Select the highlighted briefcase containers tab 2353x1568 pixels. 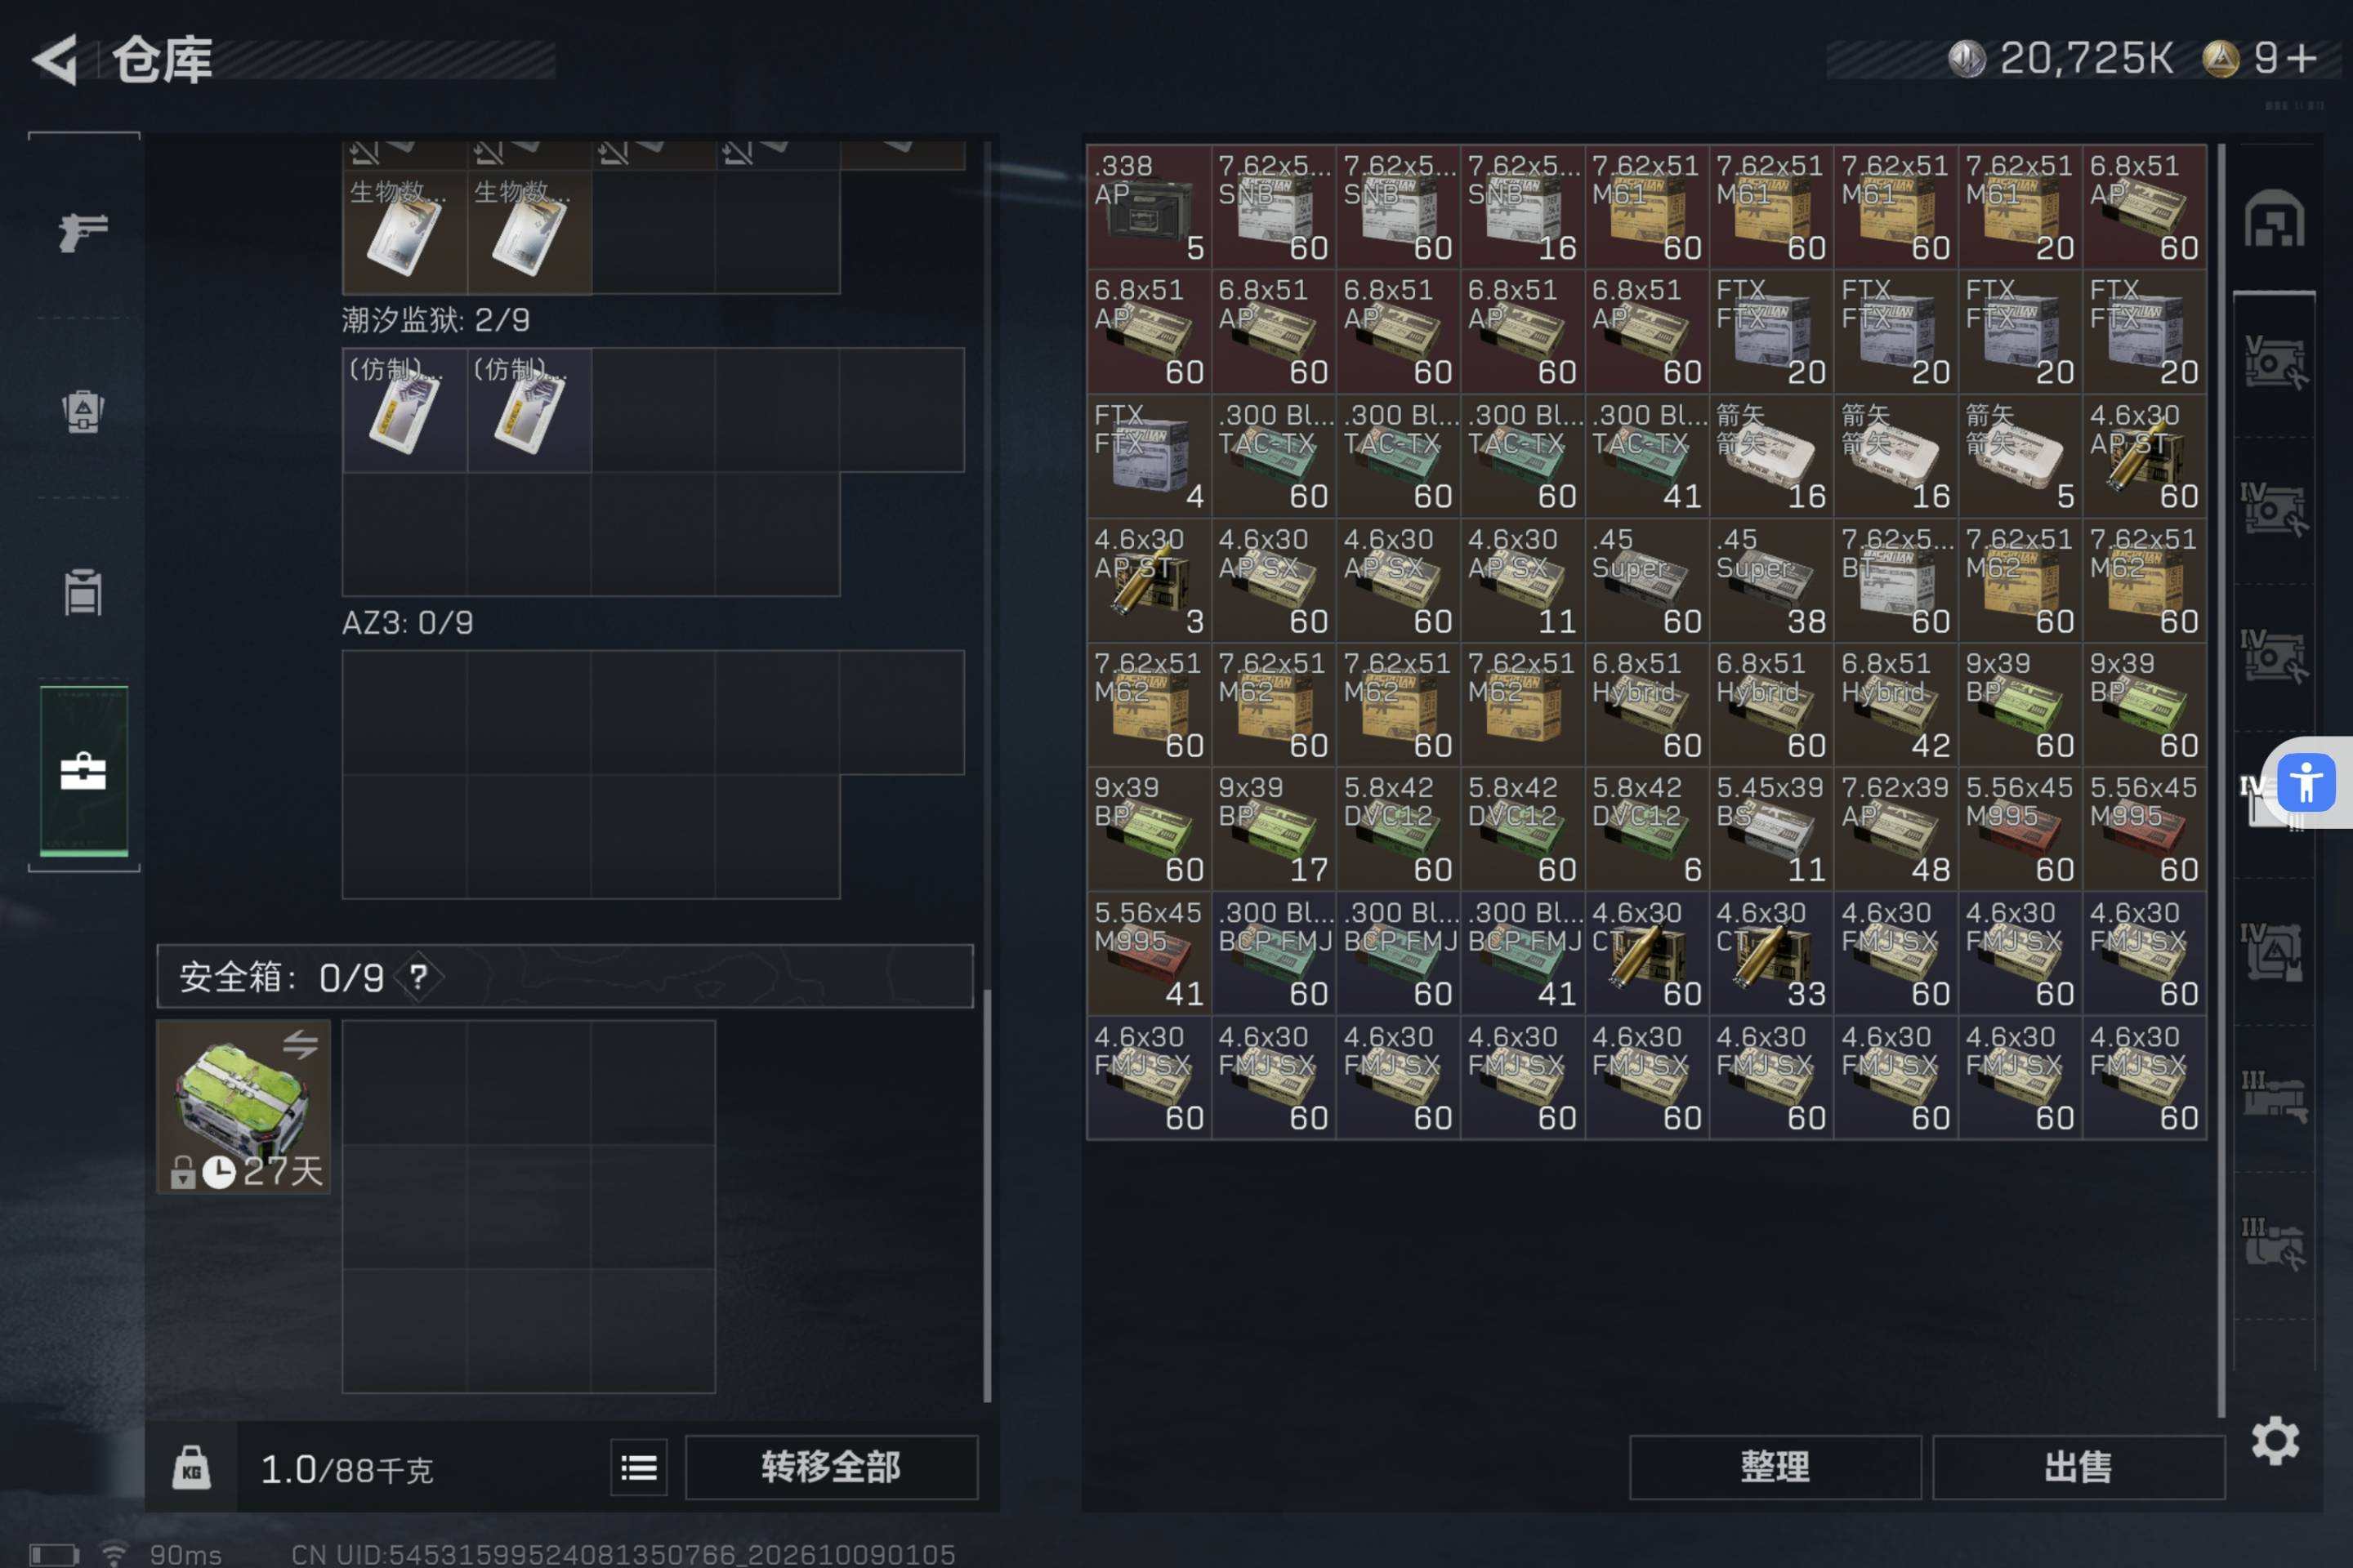tap(83, 771)
